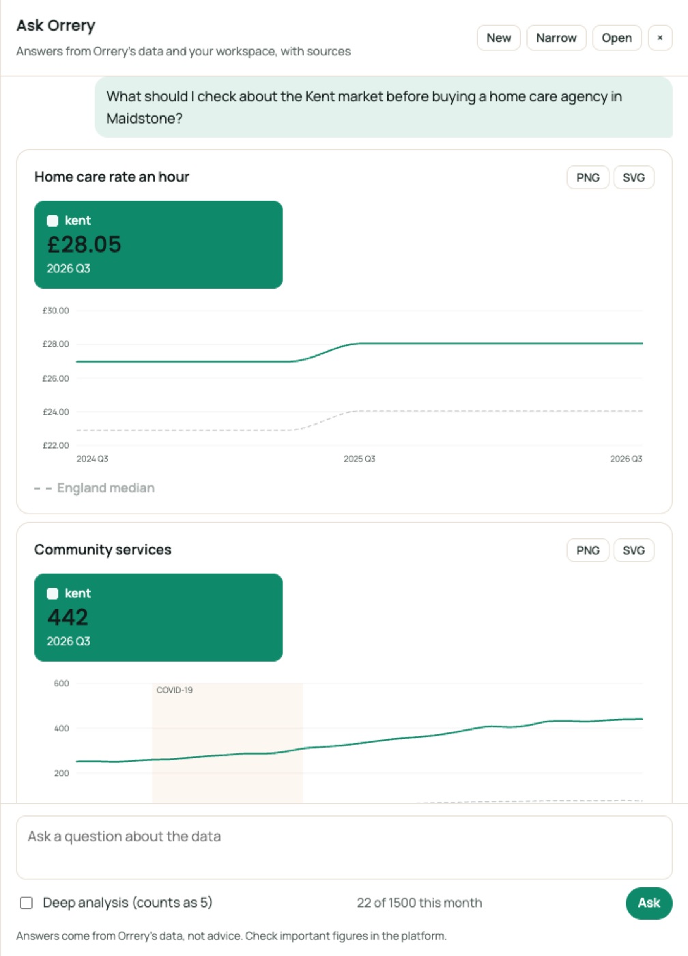Export home care rate chart as SVG
Image resolution: width=688 pixels, height=956 pixels.
633,178
